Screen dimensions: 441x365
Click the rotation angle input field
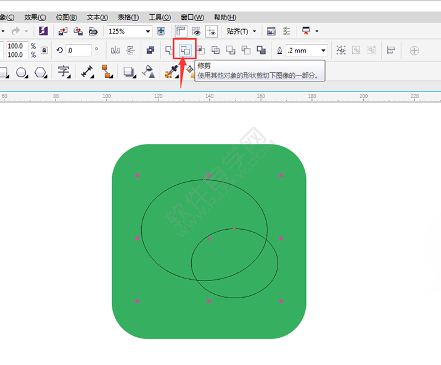[78, 51]
